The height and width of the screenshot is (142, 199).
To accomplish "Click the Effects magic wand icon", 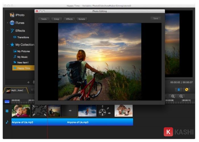I will pos(12,31).
